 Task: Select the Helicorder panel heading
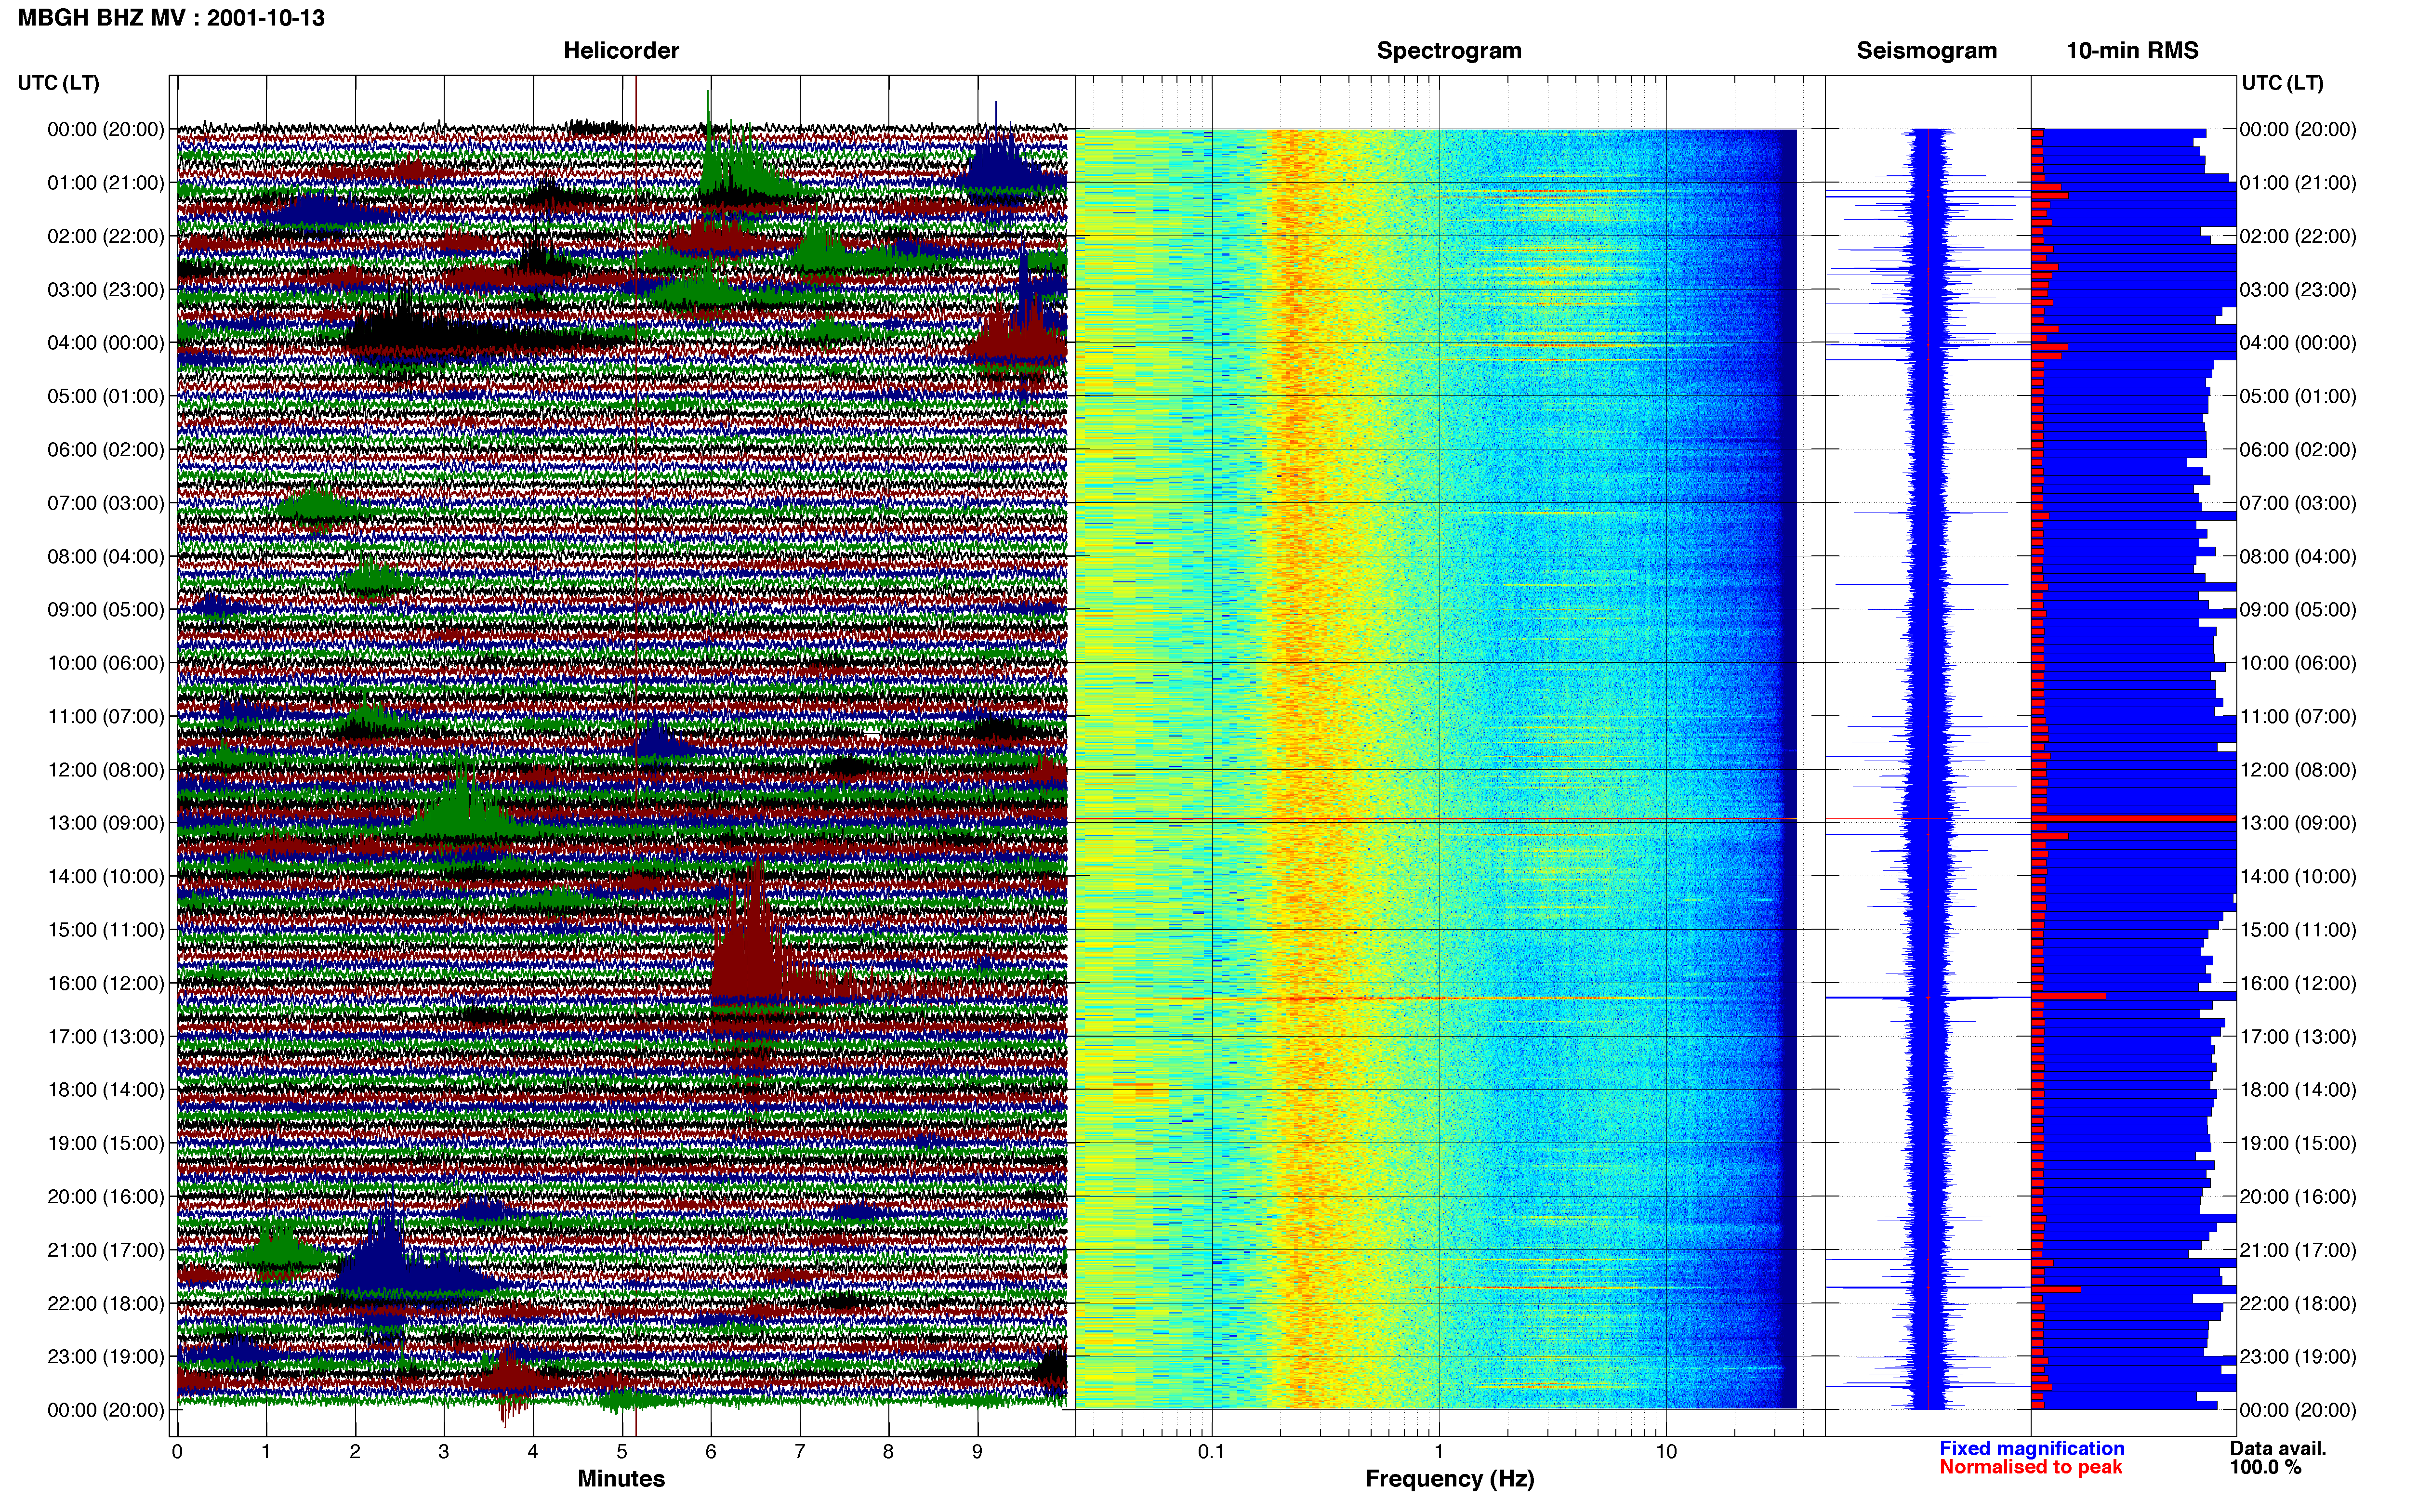point(621,51)
